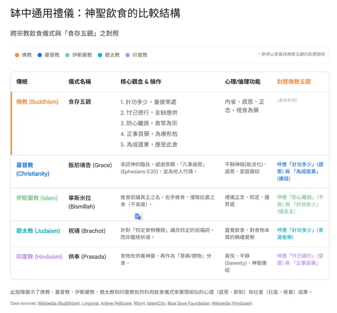Click the 心理/倫理功能 column header

point(243,82)
